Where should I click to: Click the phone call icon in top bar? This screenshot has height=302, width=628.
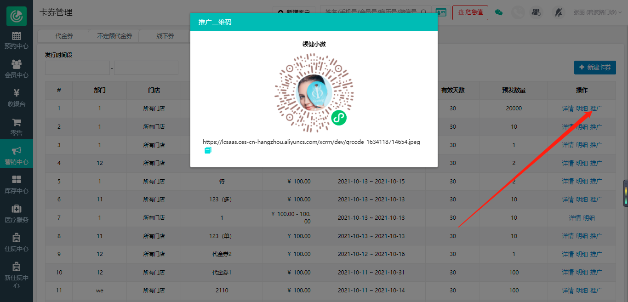pos(518,12)
